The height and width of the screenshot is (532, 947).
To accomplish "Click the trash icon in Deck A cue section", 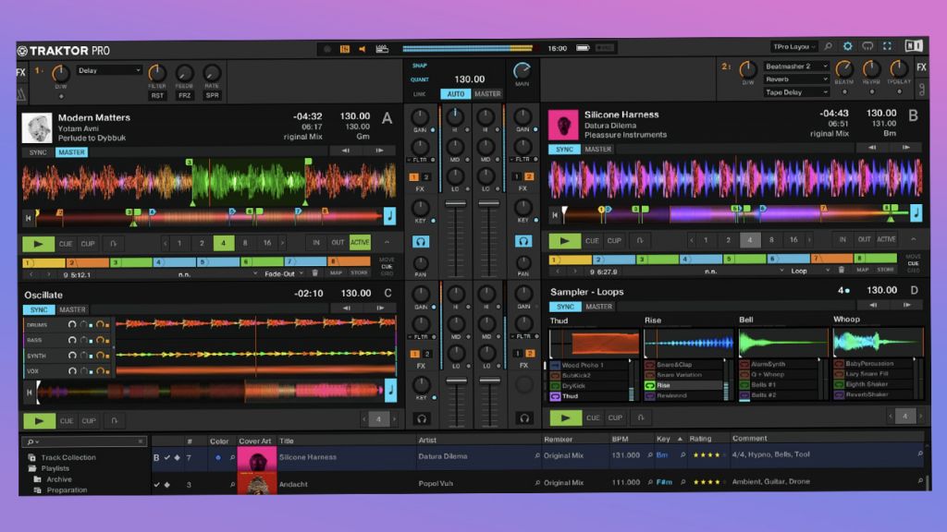I will click(x=314, y=273).
